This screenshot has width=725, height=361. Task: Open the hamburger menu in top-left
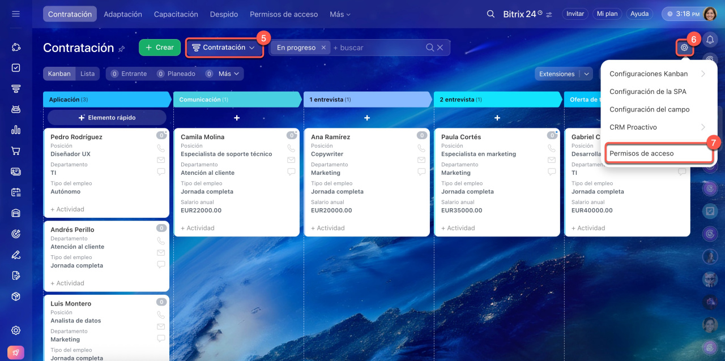16,14
